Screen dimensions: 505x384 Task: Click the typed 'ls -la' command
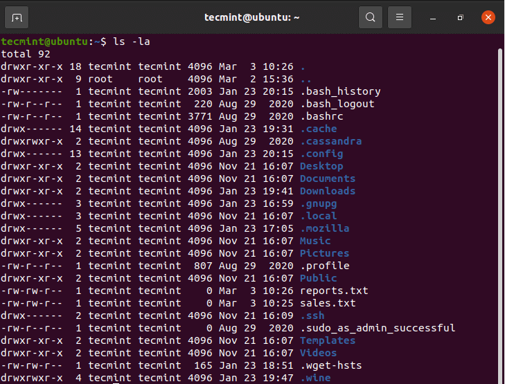coord(132,42)
